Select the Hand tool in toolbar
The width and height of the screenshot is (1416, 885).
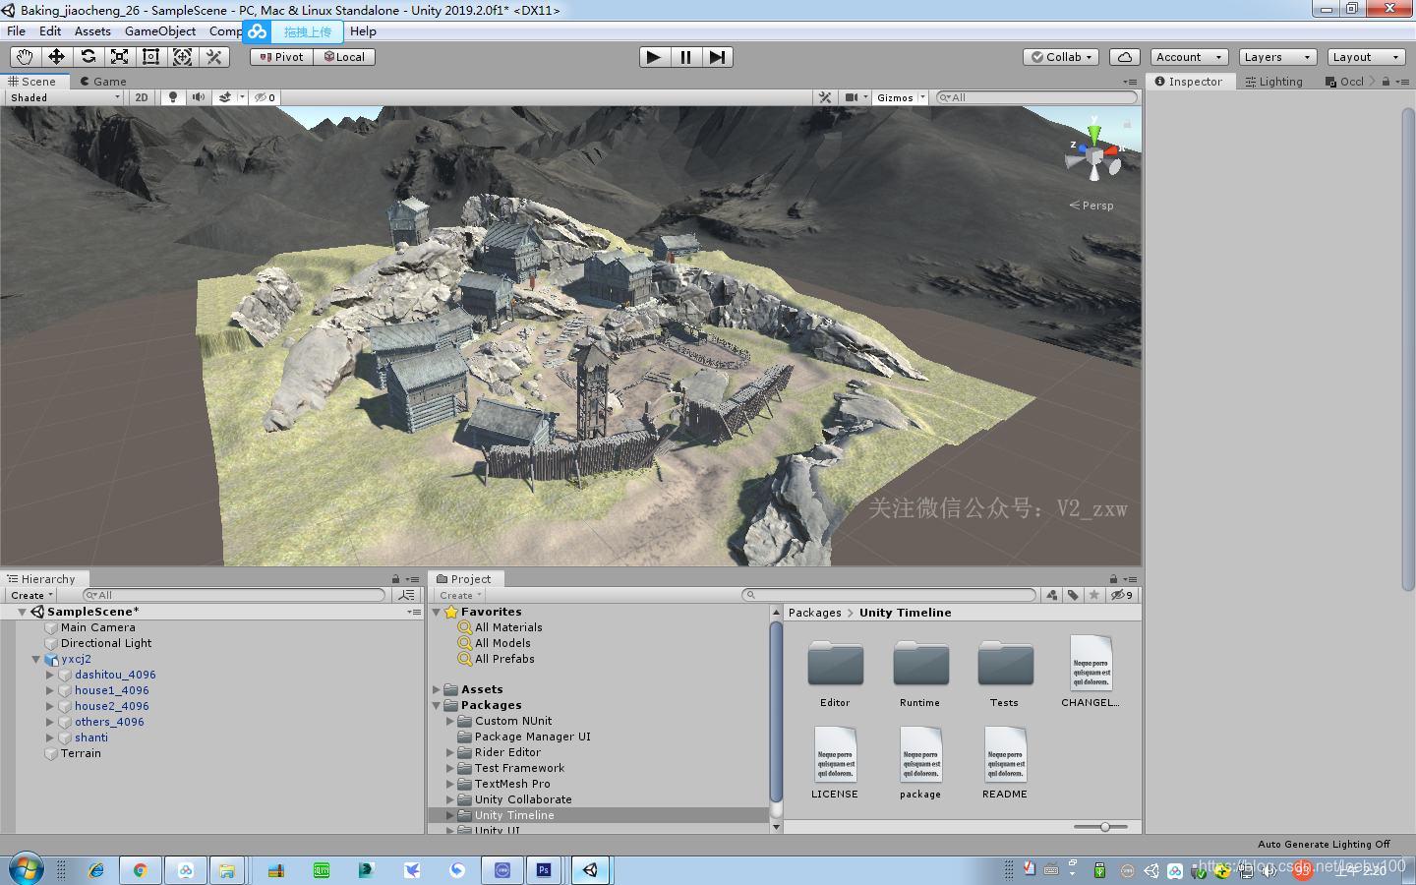click(25, 57)
